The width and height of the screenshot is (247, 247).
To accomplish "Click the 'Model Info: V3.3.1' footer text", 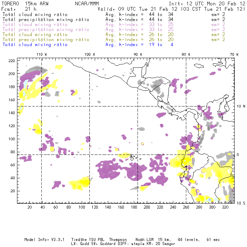I will tap(44, 240).
